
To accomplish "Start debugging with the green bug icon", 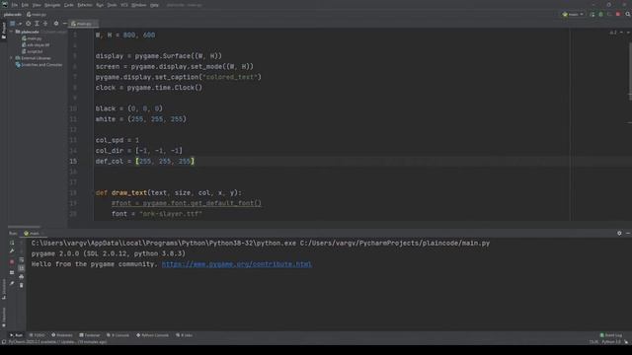I will coord(601,14).
